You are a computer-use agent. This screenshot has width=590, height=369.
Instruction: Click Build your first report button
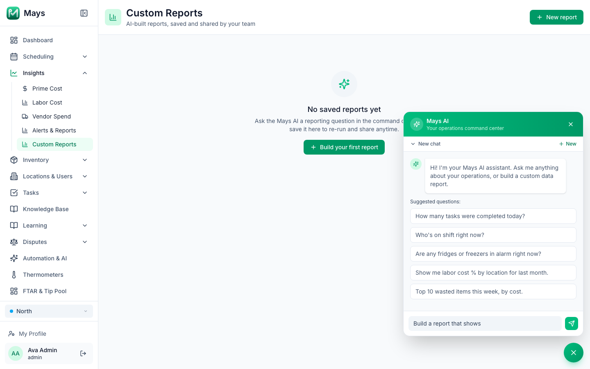pyautogui.click(x=344, y=147)
